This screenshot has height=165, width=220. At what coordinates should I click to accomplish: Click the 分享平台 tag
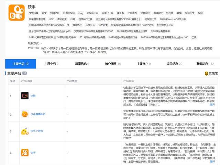pos(90,25)
